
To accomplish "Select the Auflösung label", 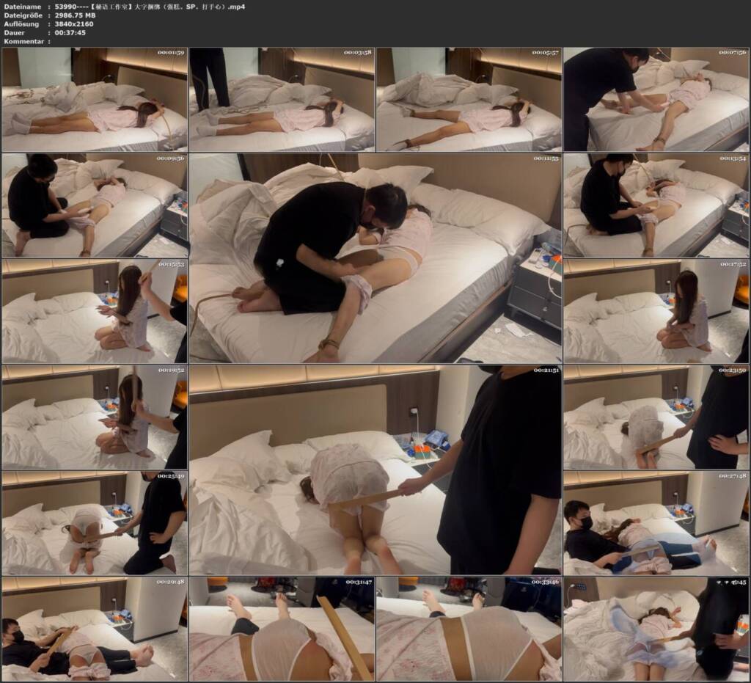I will [21, 24].
